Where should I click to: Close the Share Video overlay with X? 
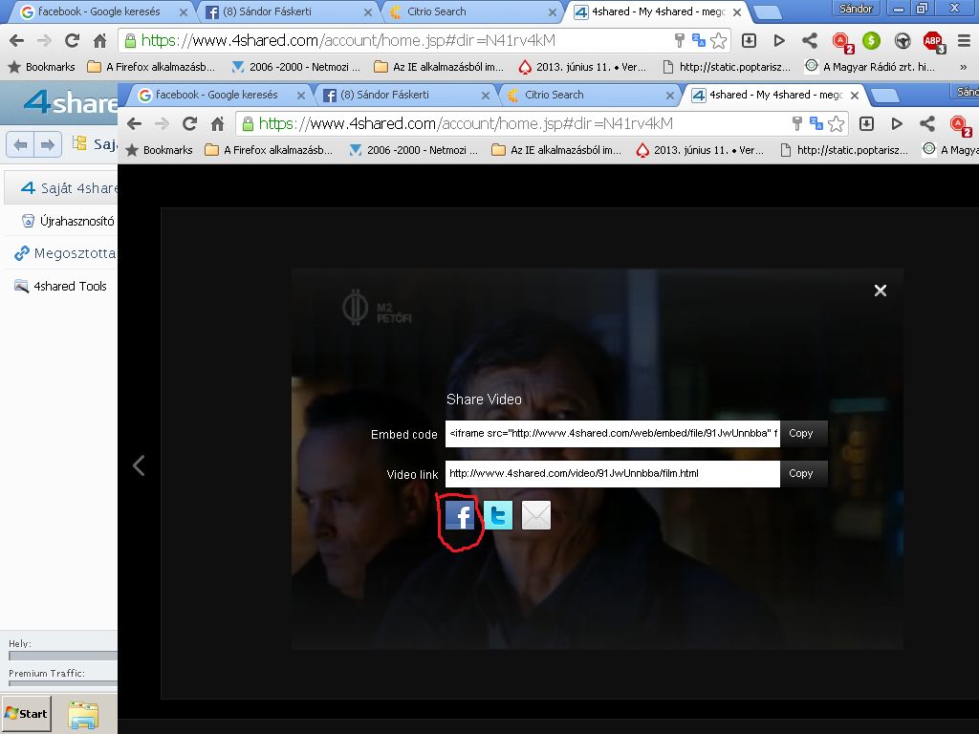[881, 291]
